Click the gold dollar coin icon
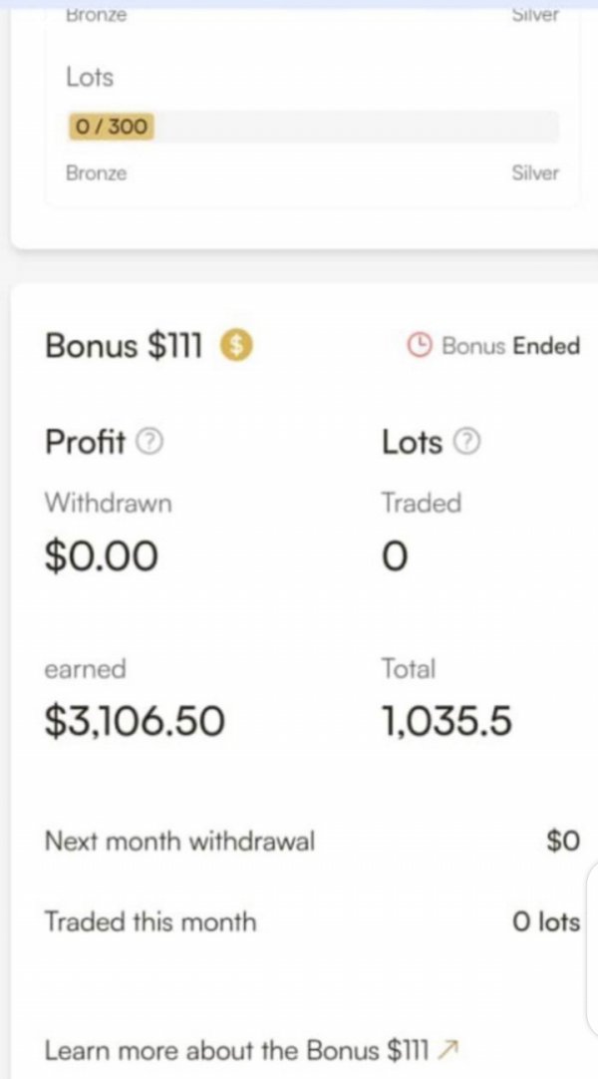The image size is (598, 1079). point(236,346)
